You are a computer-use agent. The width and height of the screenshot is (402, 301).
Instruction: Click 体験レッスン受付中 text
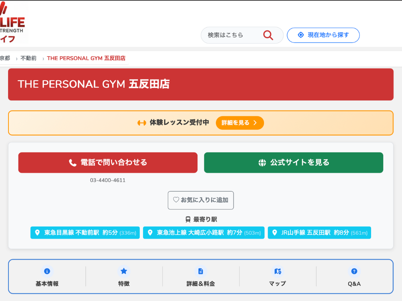click(179, 122)
